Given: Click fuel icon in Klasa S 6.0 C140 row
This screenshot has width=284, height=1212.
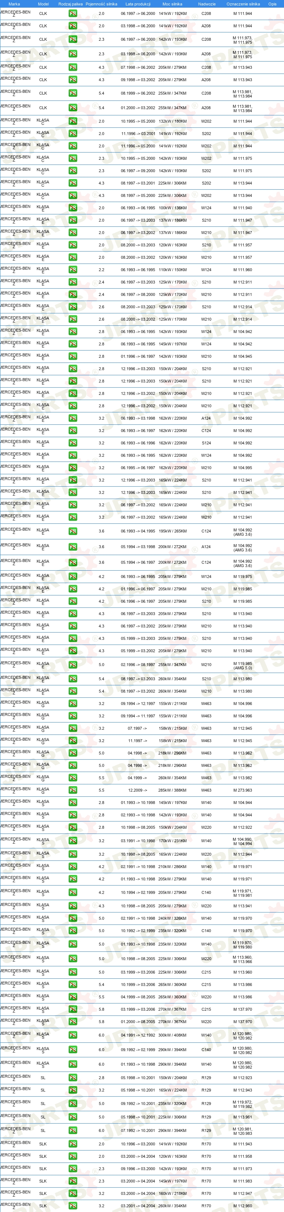Looking at the screenshot, I should pyautogui.click(x=73, y=1050).
